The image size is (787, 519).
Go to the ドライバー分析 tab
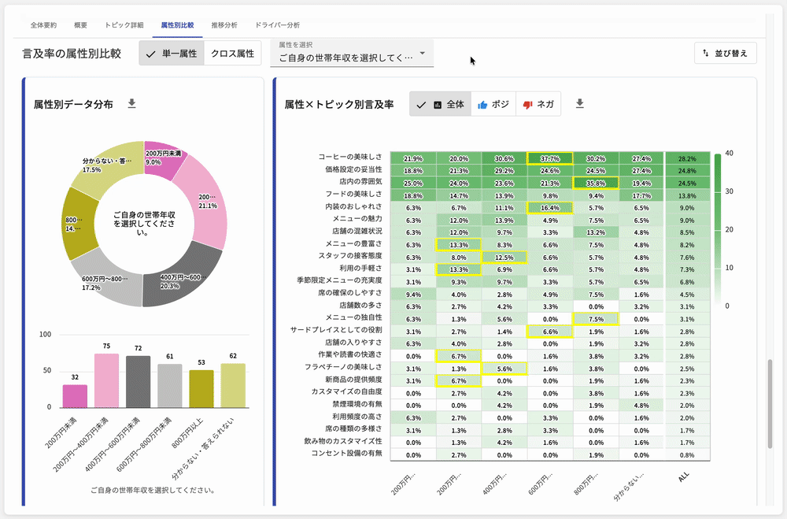[277, 25]
